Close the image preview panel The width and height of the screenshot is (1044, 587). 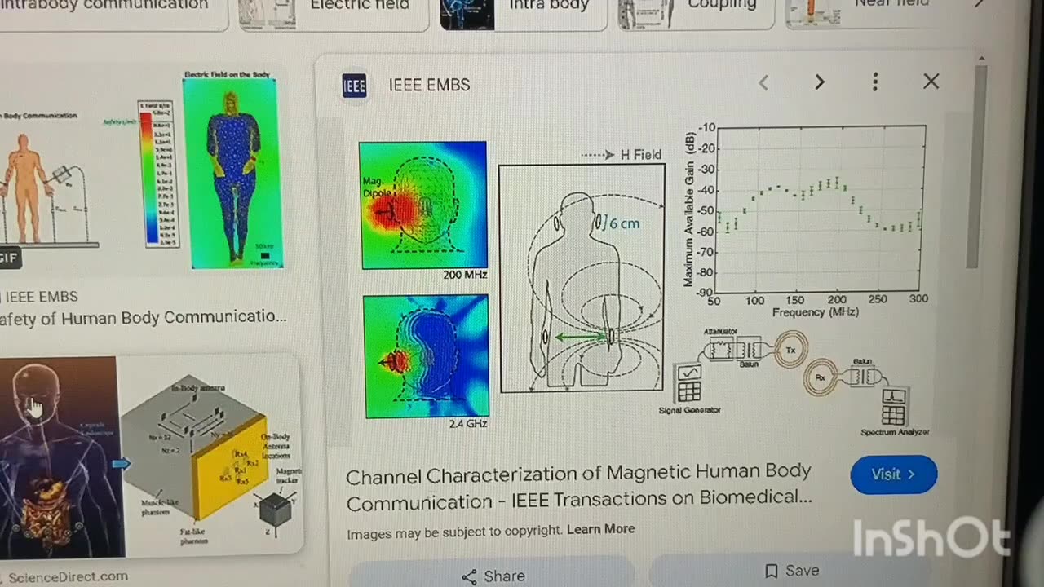931,82
